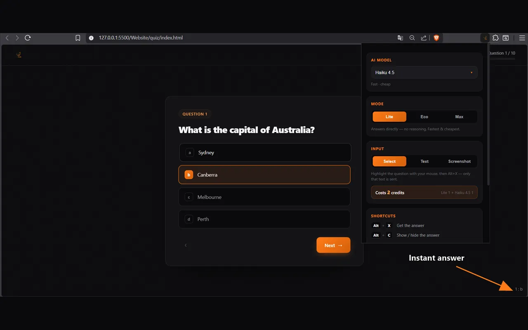This screenshot has width=528, height=330.
Task: Open the extensions puzzle menu
Action: (x=495, y=38)
